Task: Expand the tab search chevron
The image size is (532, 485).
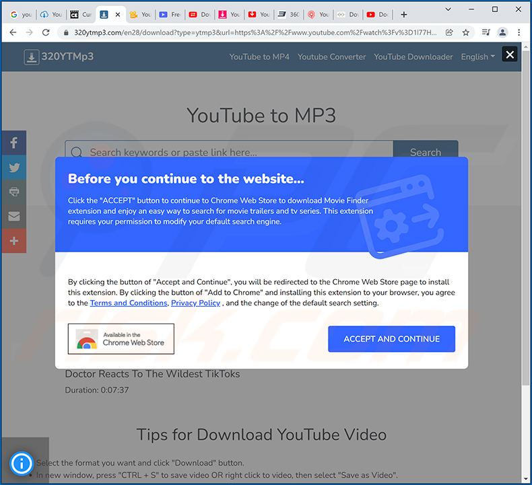Action: coord(448,9)
